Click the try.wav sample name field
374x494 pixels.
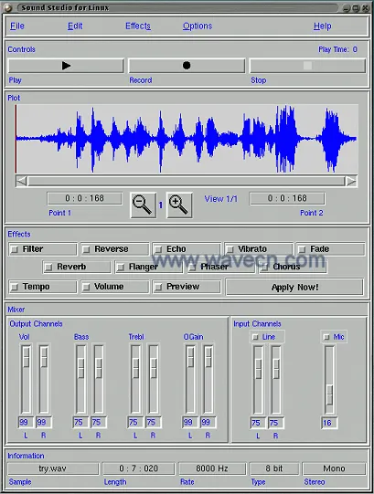(x=53, y=468)
